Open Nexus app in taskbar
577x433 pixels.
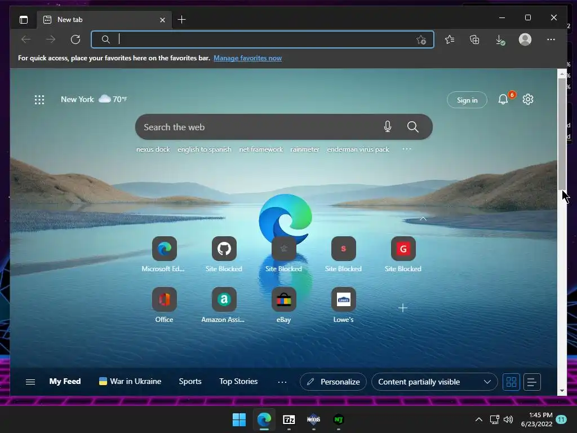coord(313,419)
